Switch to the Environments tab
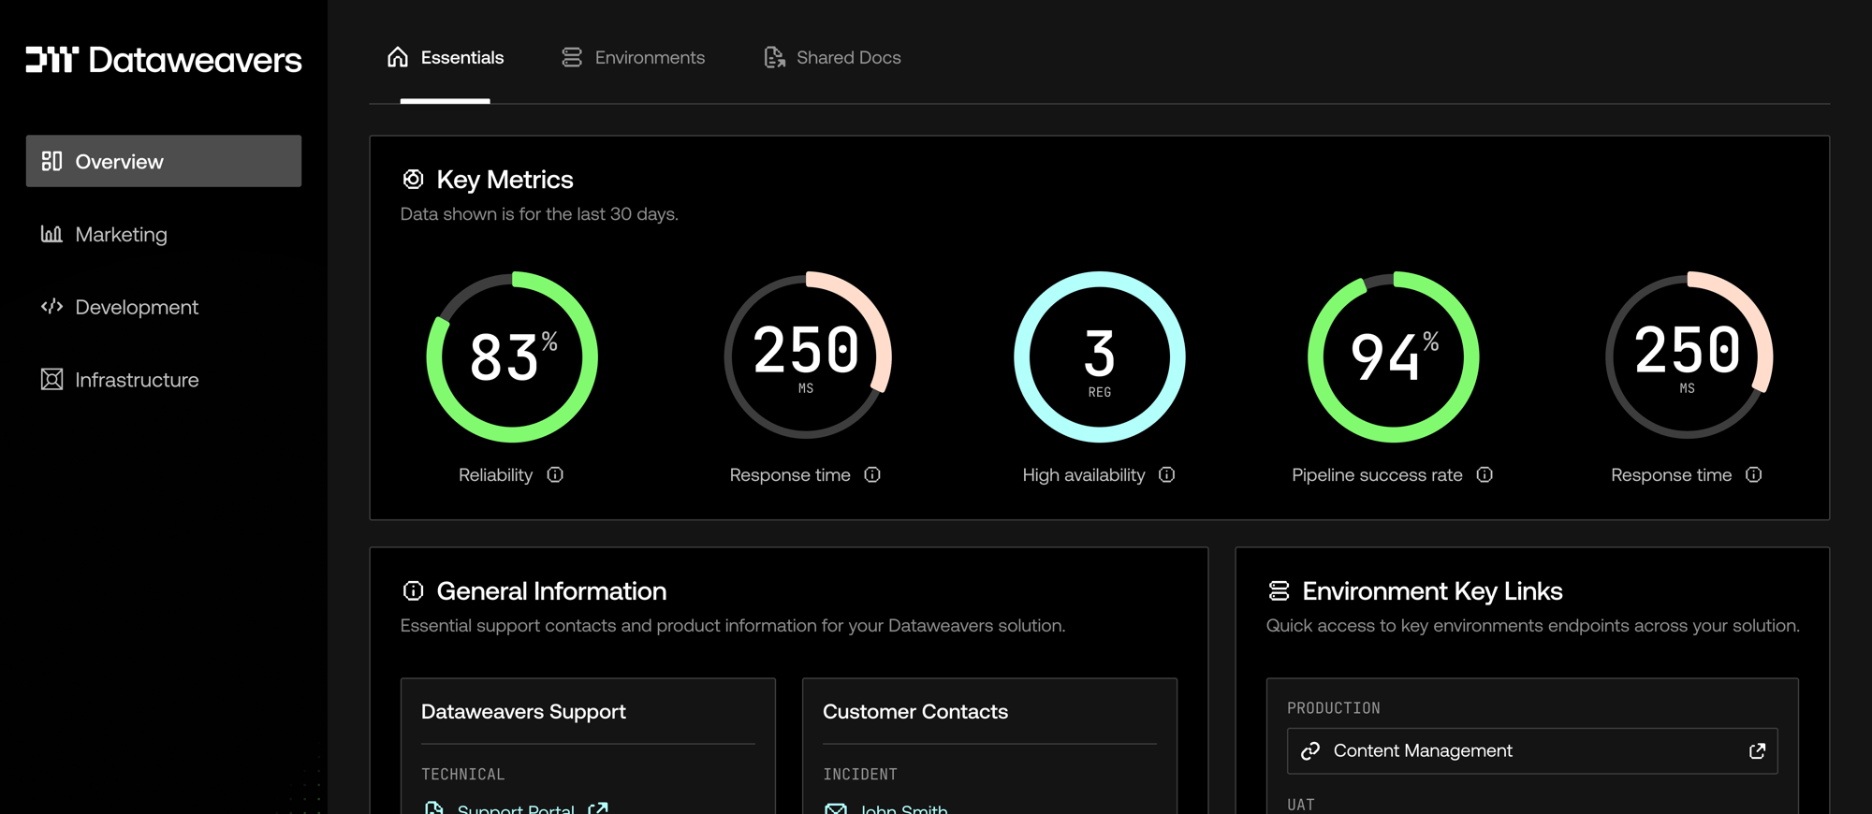The image size is (1872, 814). pyautogui.click(x=634, y=58)
